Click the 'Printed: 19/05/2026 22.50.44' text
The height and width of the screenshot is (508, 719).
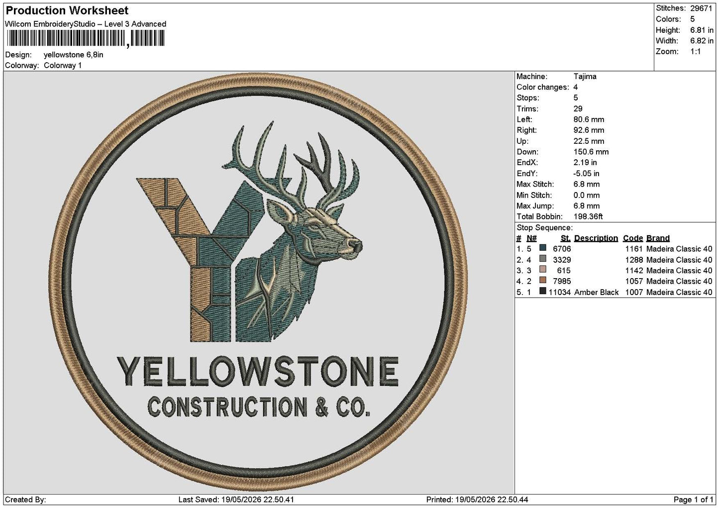(477, 500)
